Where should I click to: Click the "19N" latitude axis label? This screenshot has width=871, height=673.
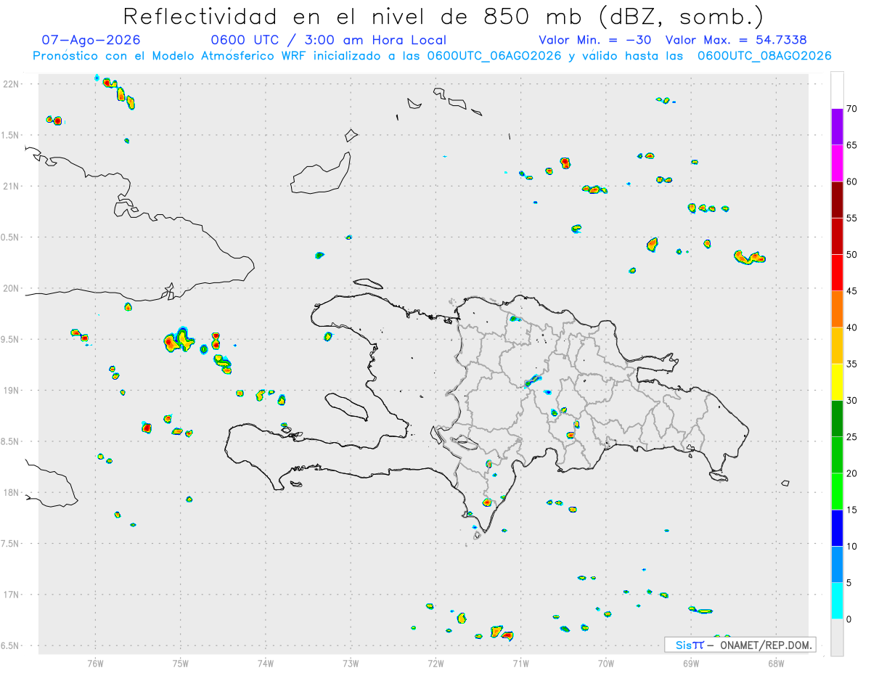(x=12, y=390)
